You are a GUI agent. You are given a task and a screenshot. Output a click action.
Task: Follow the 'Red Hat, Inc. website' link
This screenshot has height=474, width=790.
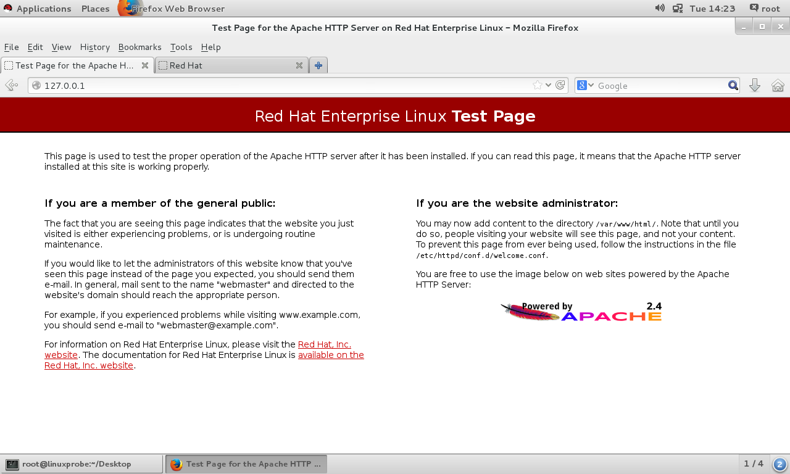click(324, 344)
